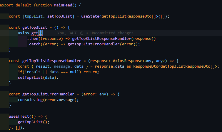Screen dimensions: 222x132
Task: Click getTop3ListResponseHandler call in .then line
Action: tap(101, 39)
